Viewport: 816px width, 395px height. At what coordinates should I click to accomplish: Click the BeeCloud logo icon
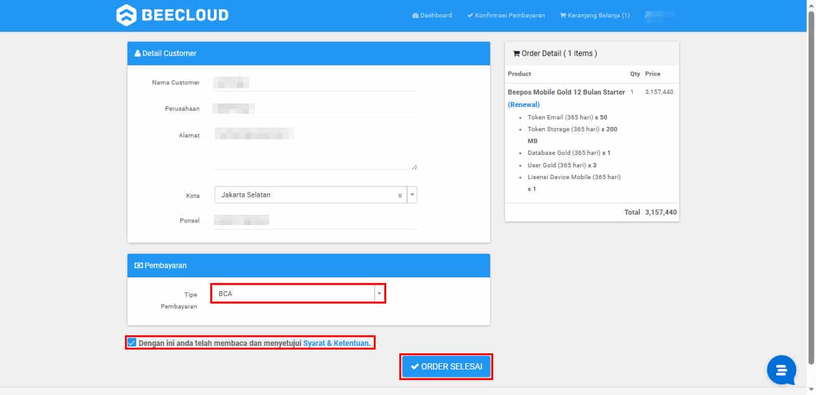pyautogui.click(x=126, y=15)
